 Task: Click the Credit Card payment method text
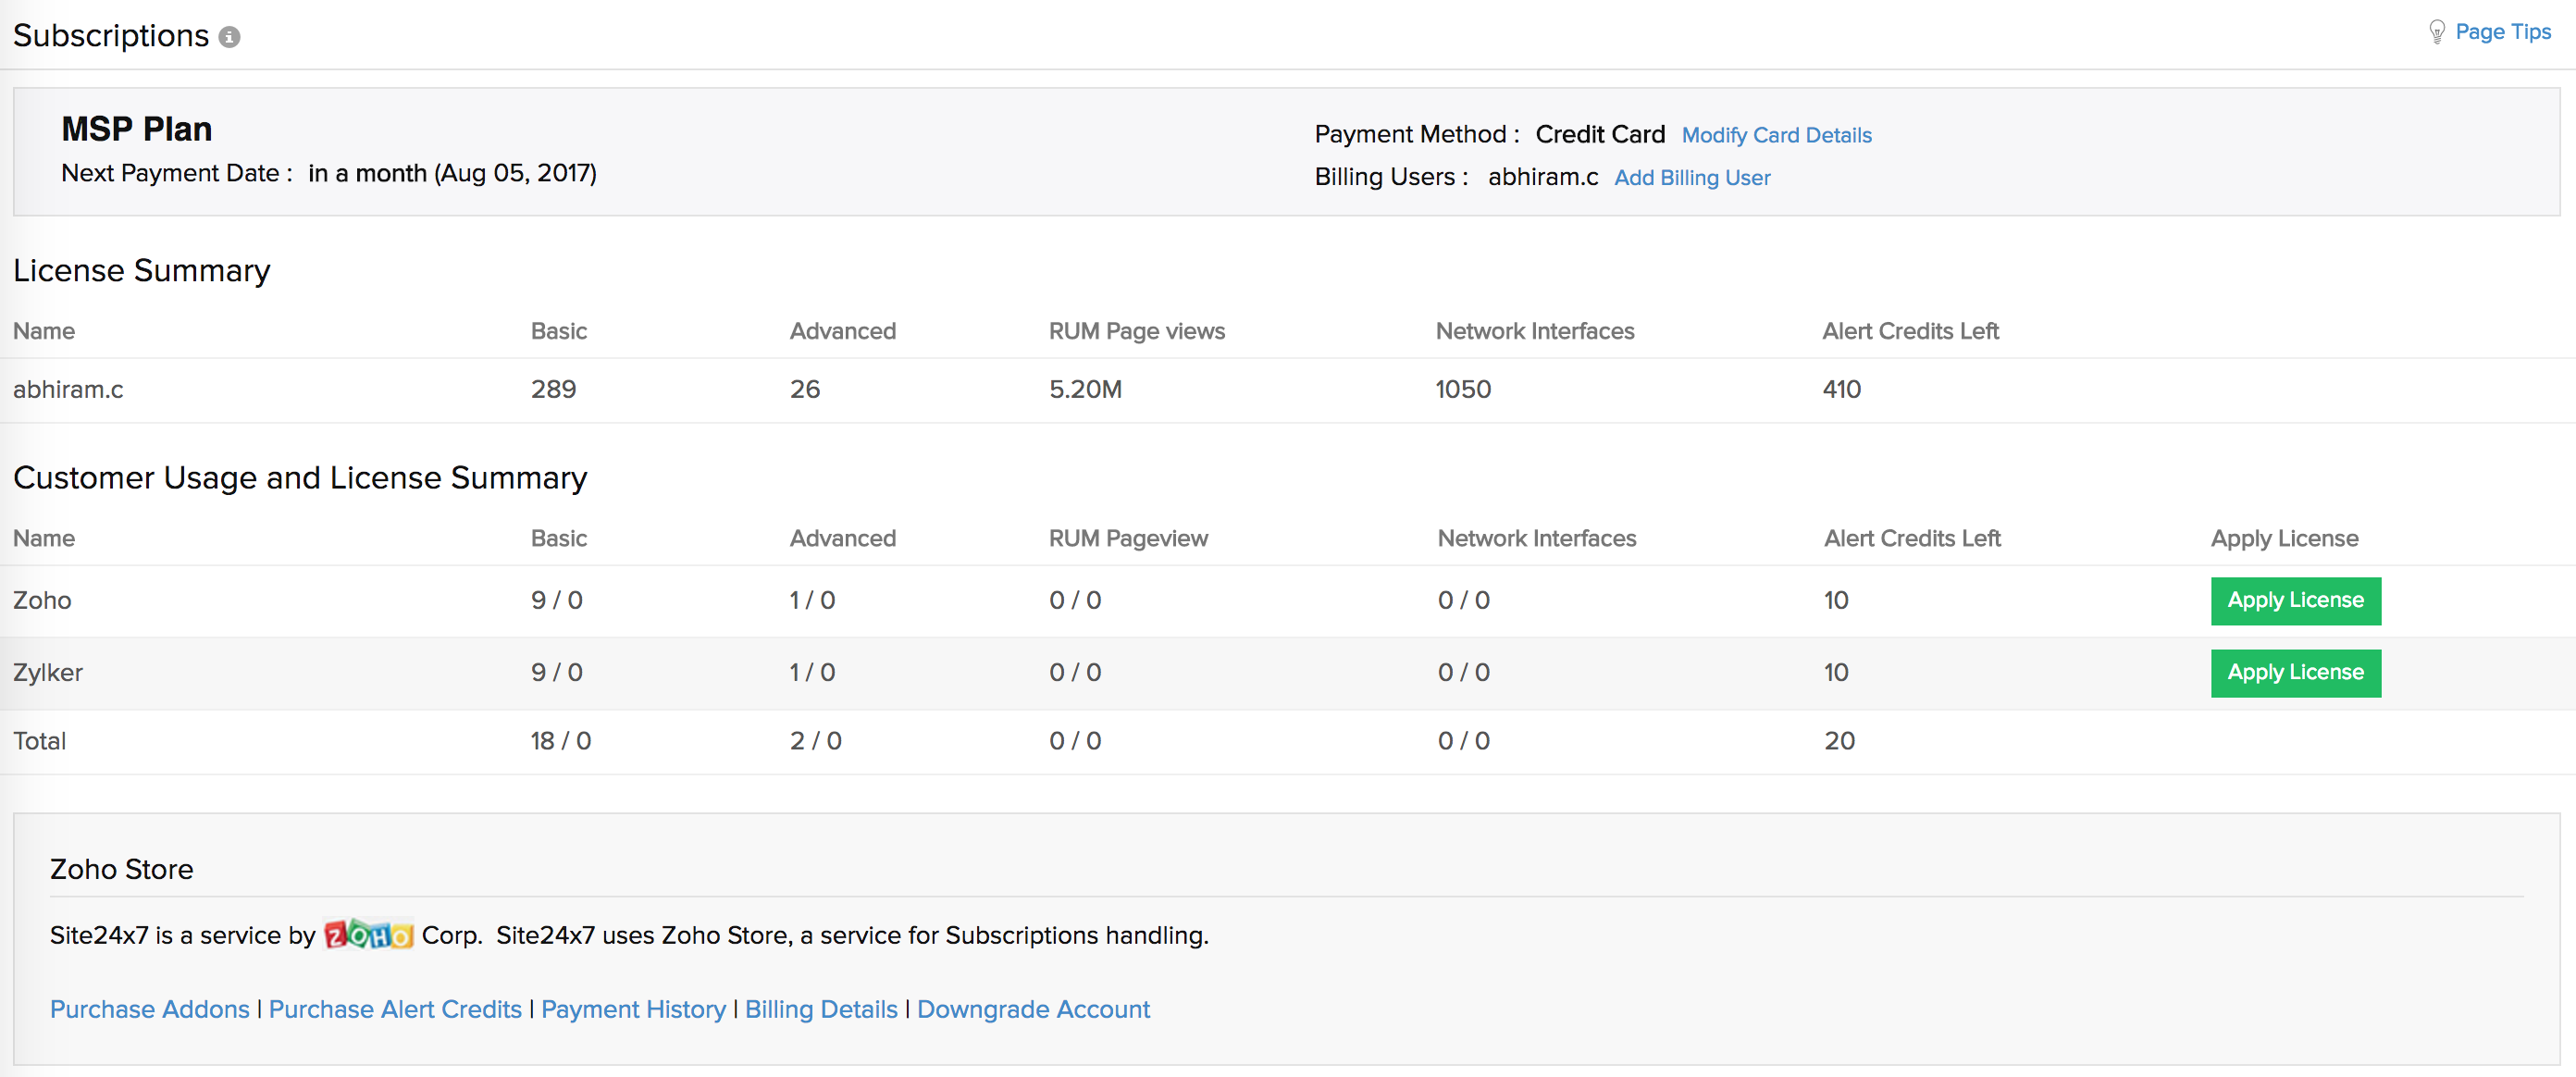coord(1600,134)
